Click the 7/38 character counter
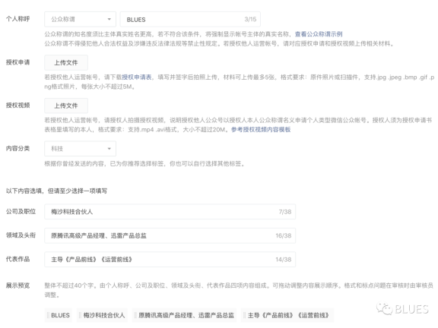 [x=285, y=212]
